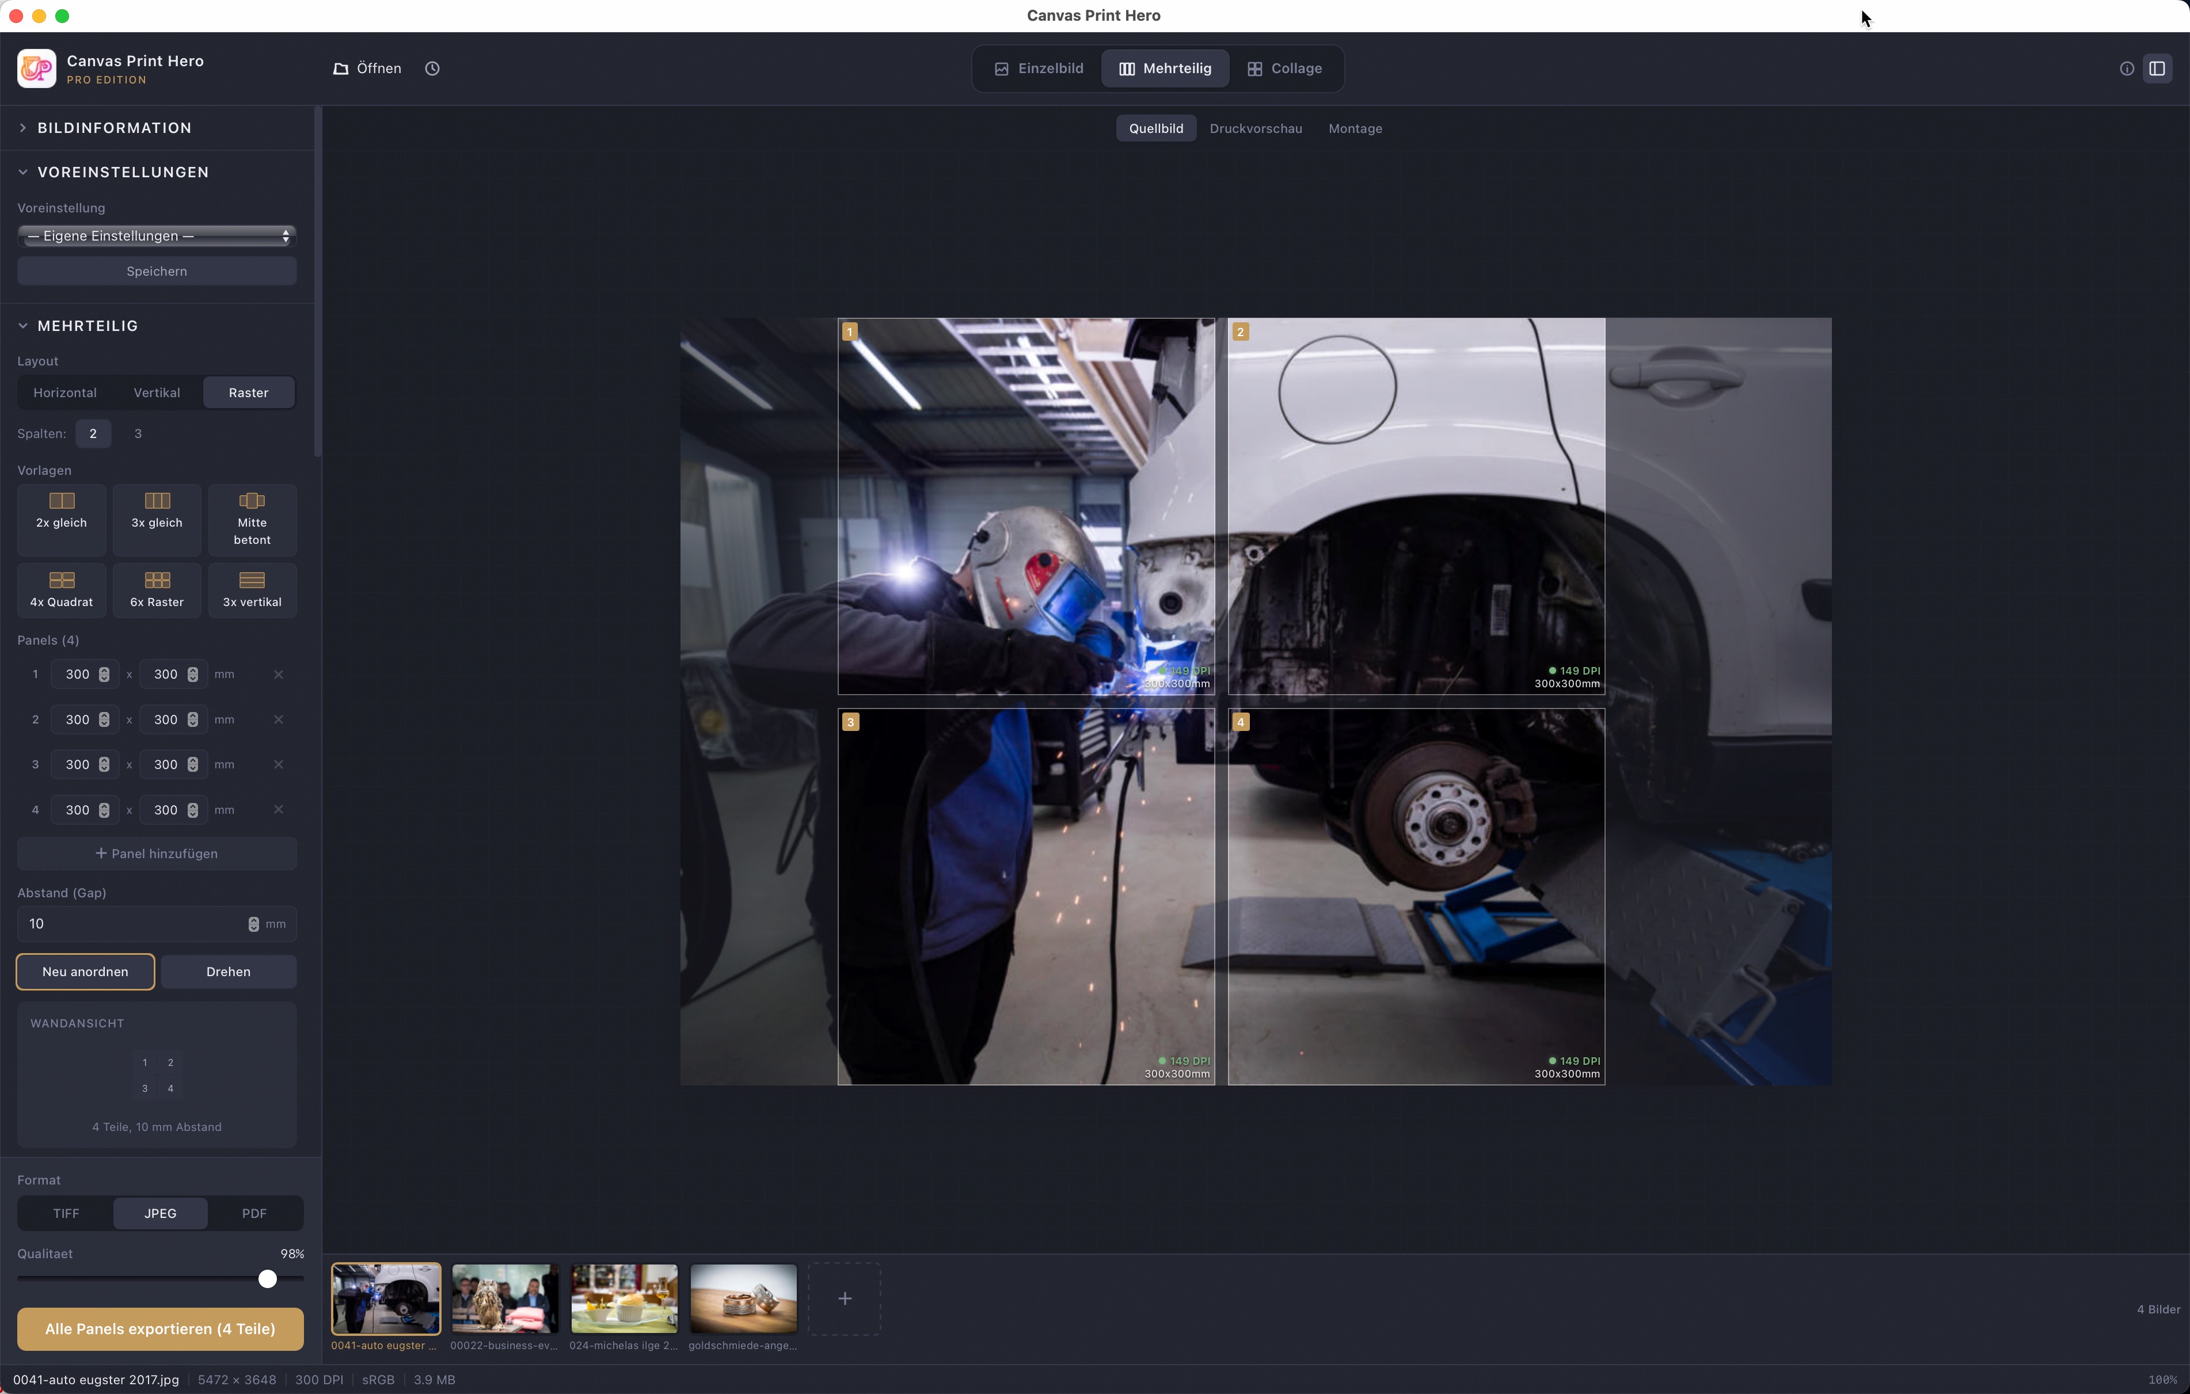Apply the Mitte betont template

pos(252,519)
